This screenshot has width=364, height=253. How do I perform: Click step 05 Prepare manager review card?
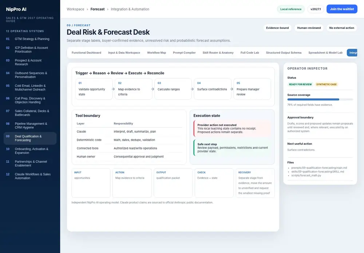252,89
